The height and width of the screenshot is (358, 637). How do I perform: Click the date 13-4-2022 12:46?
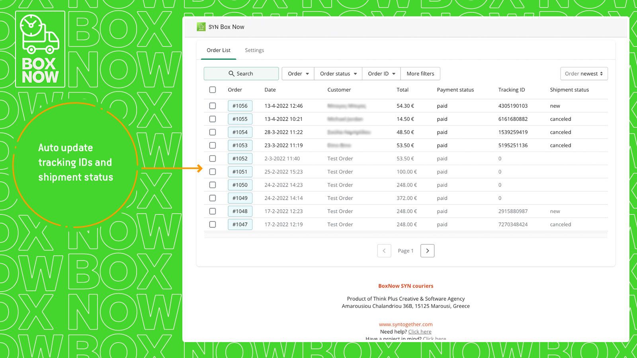(x=283, y=106)
